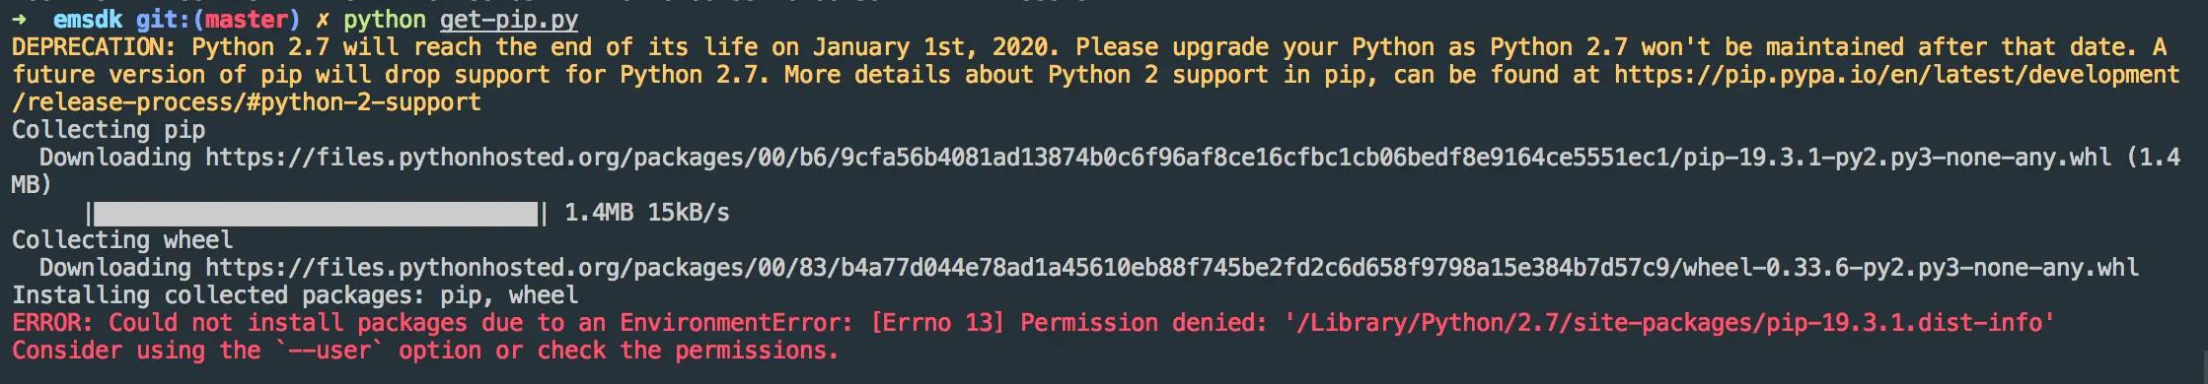This screenshot has height=384, width=2208.
Task: Click the pip download progress bar
Action: click(316, 214)
